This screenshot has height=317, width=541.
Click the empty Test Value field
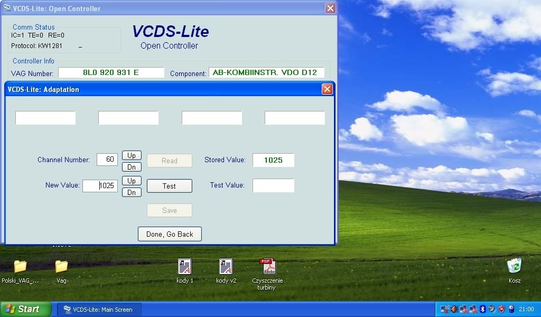point(273,185)
